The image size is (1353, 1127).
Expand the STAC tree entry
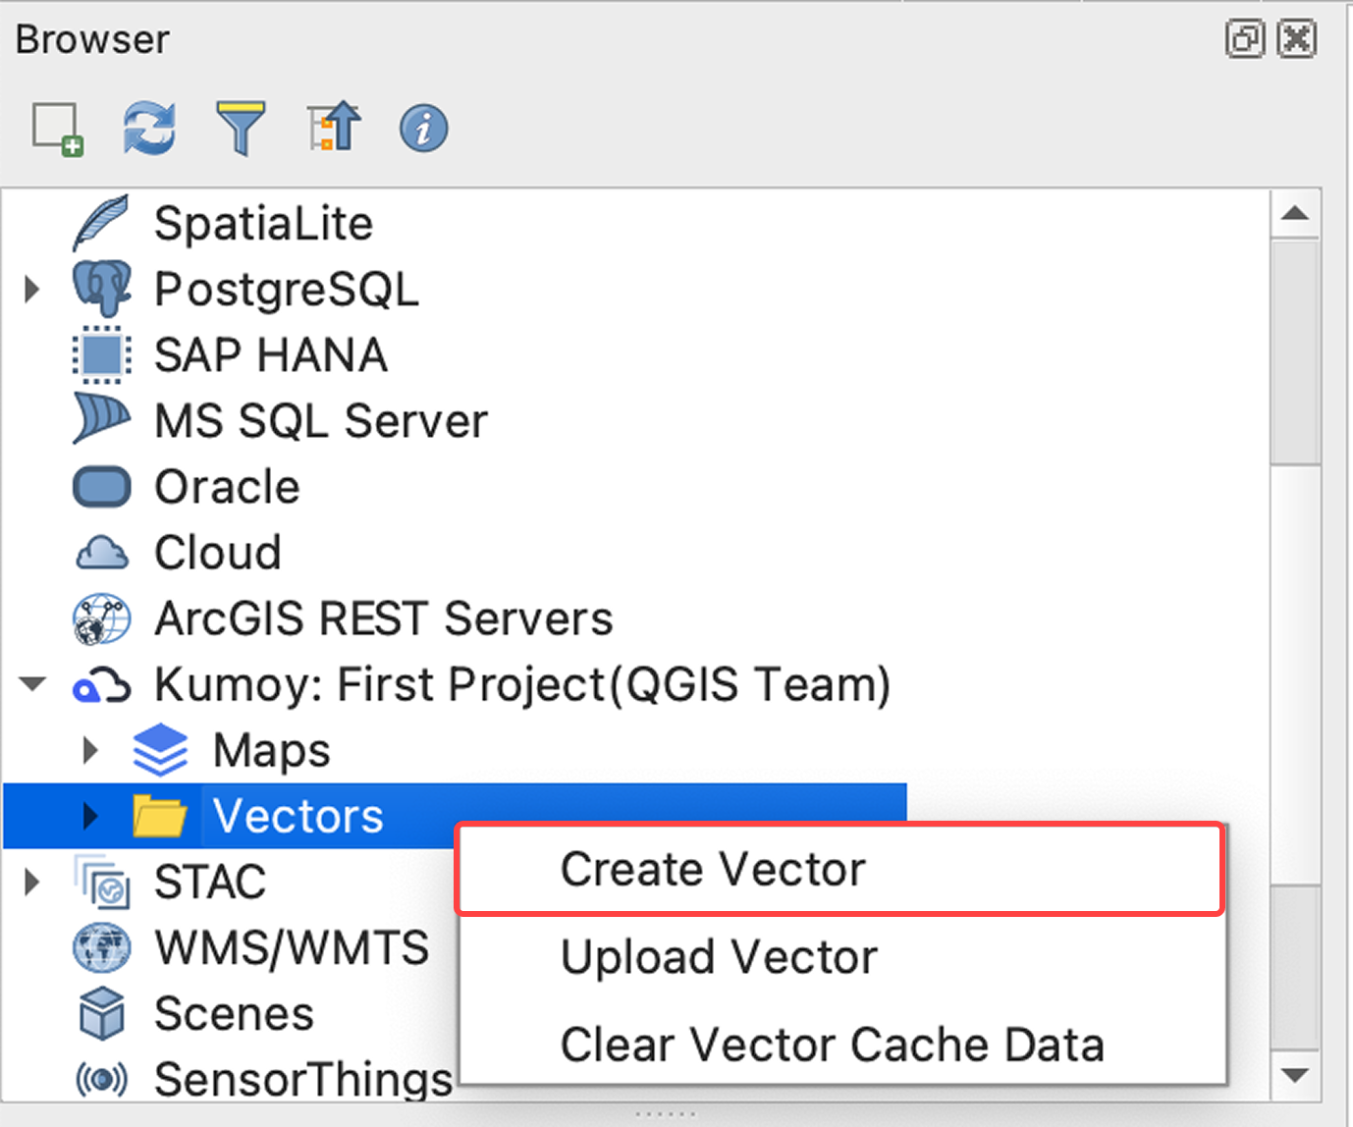30,882
